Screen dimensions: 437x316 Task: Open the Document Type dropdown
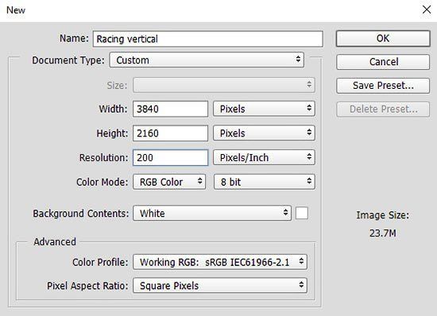click(x=207, y=60)
